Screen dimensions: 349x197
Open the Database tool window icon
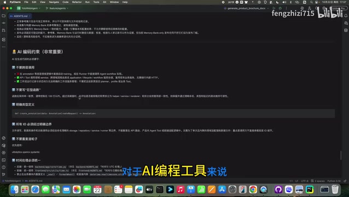click(346, 30)
